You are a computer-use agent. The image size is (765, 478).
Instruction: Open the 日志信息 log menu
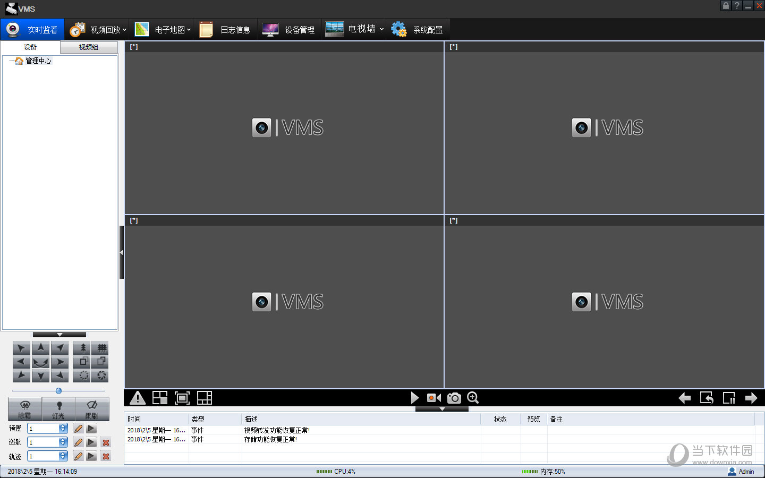point(225,30)
